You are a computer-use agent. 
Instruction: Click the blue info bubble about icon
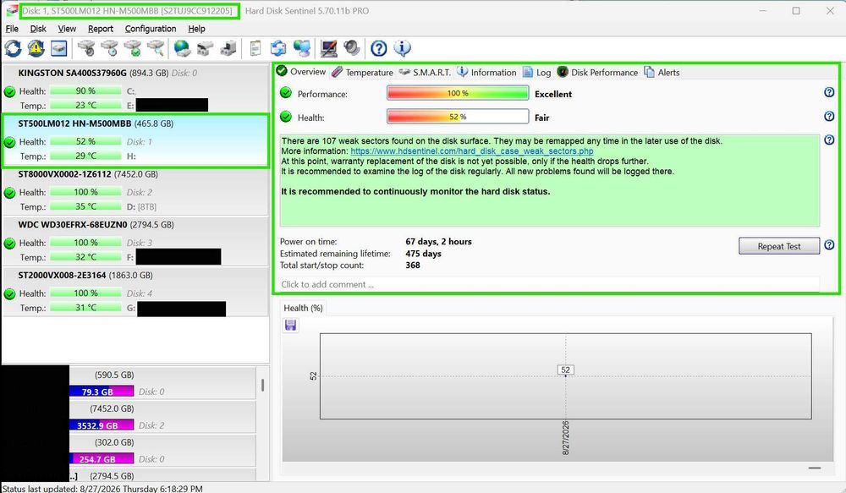(402, 48)
